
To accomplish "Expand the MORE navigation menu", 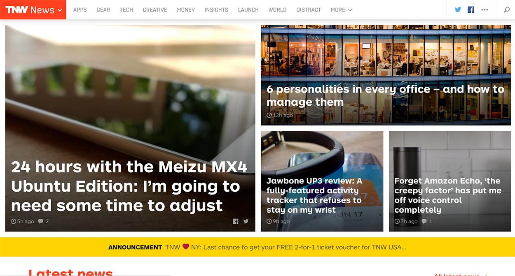I will 342,10.
